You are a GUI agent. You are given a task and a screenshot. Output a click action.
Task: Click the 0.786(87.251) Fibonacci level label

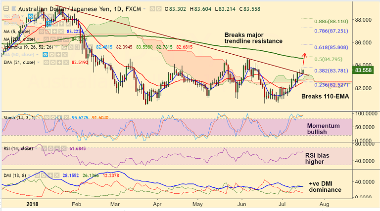pyautogui.click(x=331, y=31)
